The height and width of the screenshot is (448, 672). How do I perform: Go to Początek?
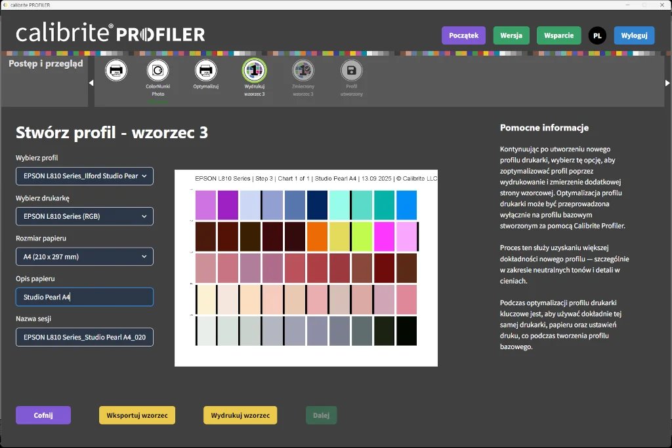pos(463,35)
